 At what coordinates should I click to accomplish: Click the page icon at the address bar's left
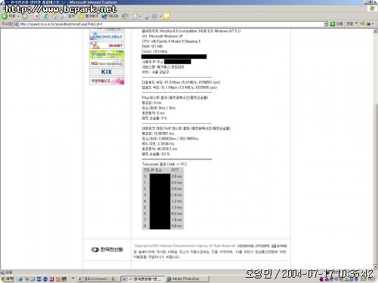click(x=17, y=24)
